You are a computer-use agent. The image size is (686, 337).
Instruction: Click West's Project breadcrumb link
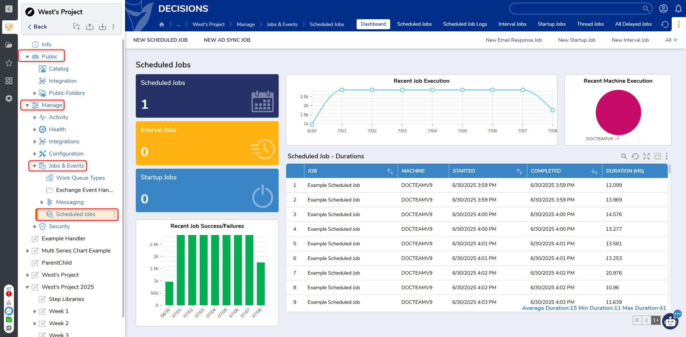[209, 24]
